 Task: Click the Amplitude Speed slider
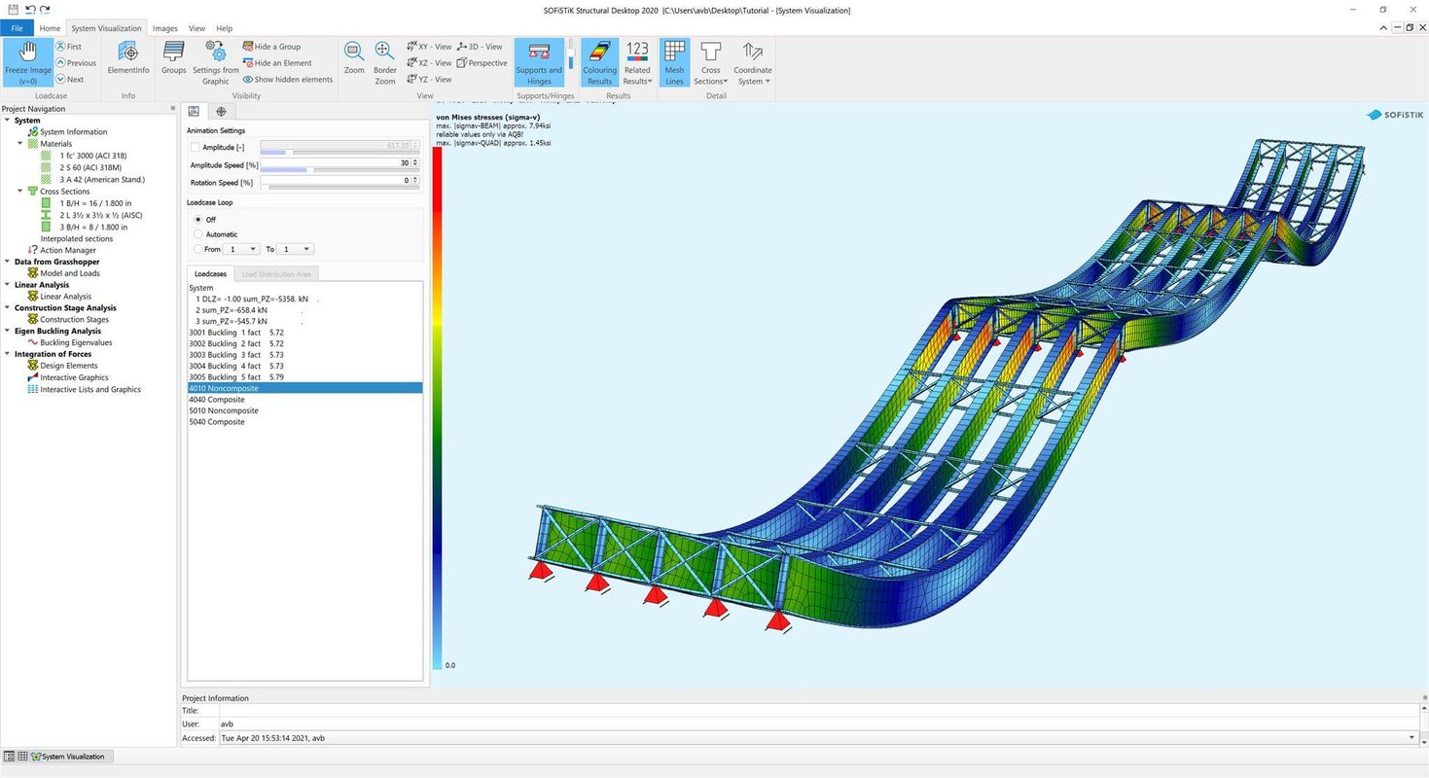click(x=339, y=170)
